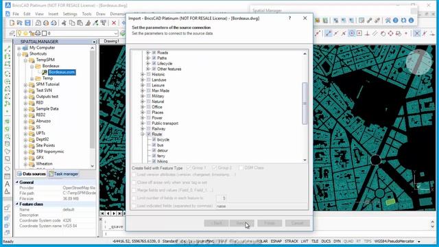Uncheck the Route checkbox
The image size is (439, 247).
point(149,134)
